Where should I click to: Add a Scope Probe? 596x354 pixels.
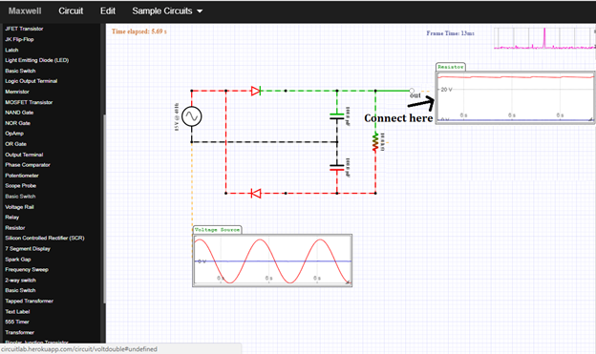coord(20,186)
